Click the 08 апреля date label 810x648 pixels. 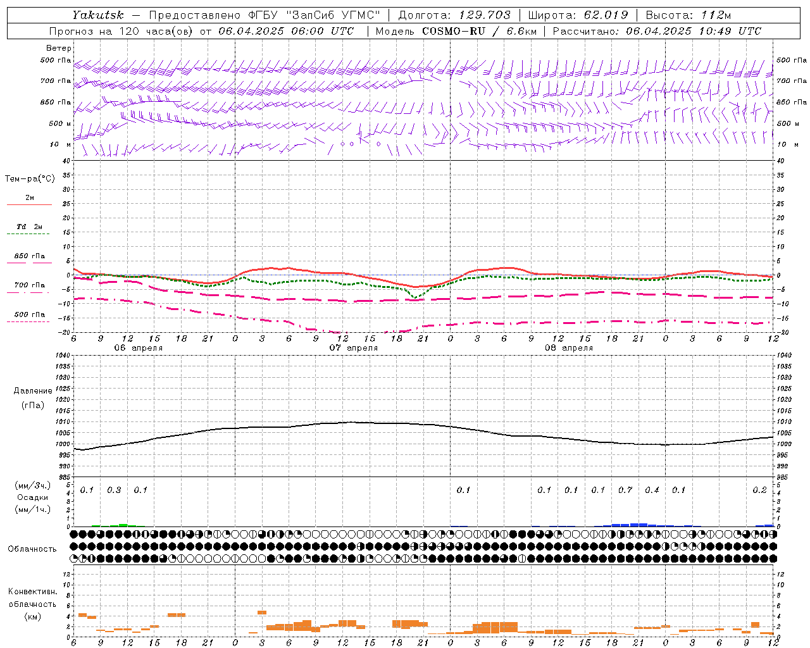569,348
